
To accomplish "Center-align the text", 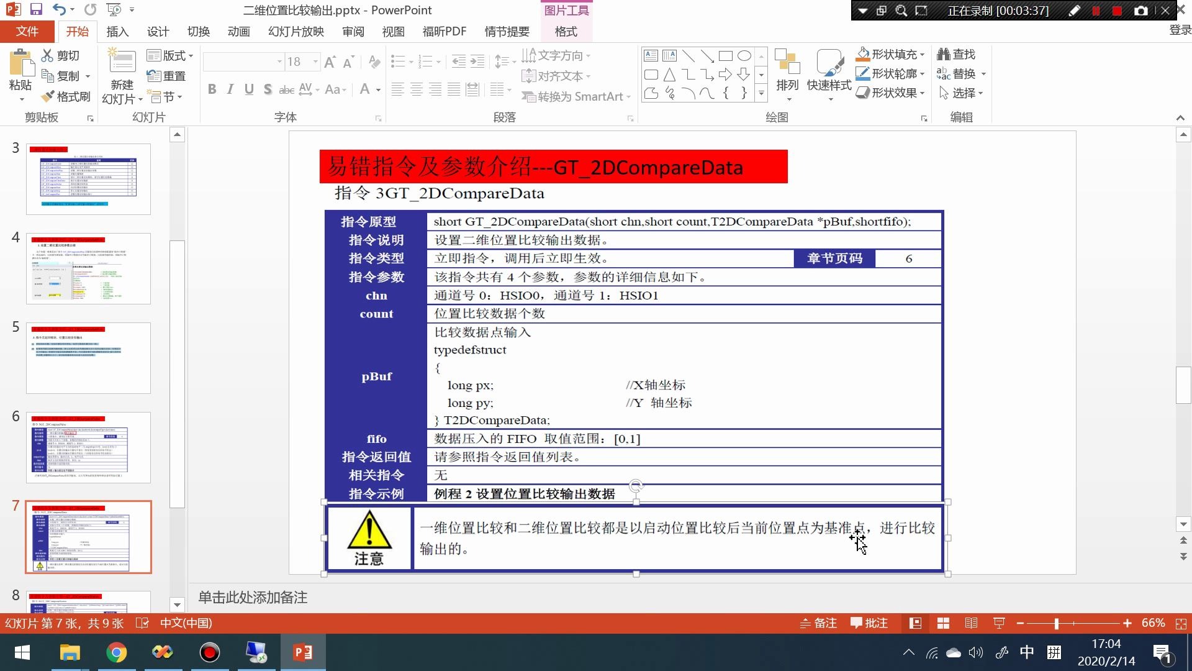I will click(x=417, y=89).
